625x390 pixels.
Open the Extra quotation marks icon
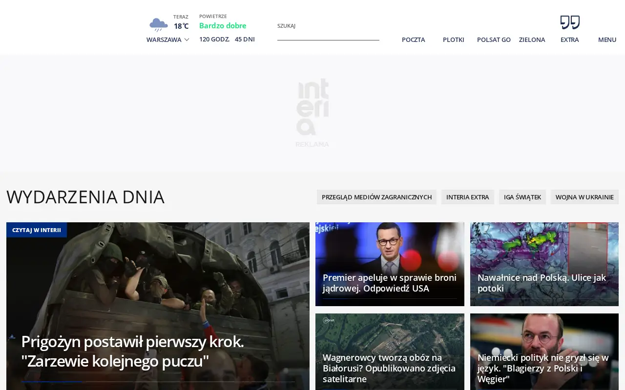coord(570,22)
